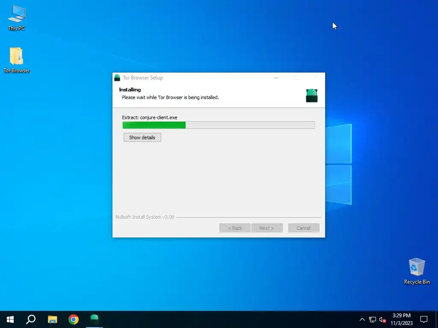Launch Google Chrome from taskbar

point(74,319)
